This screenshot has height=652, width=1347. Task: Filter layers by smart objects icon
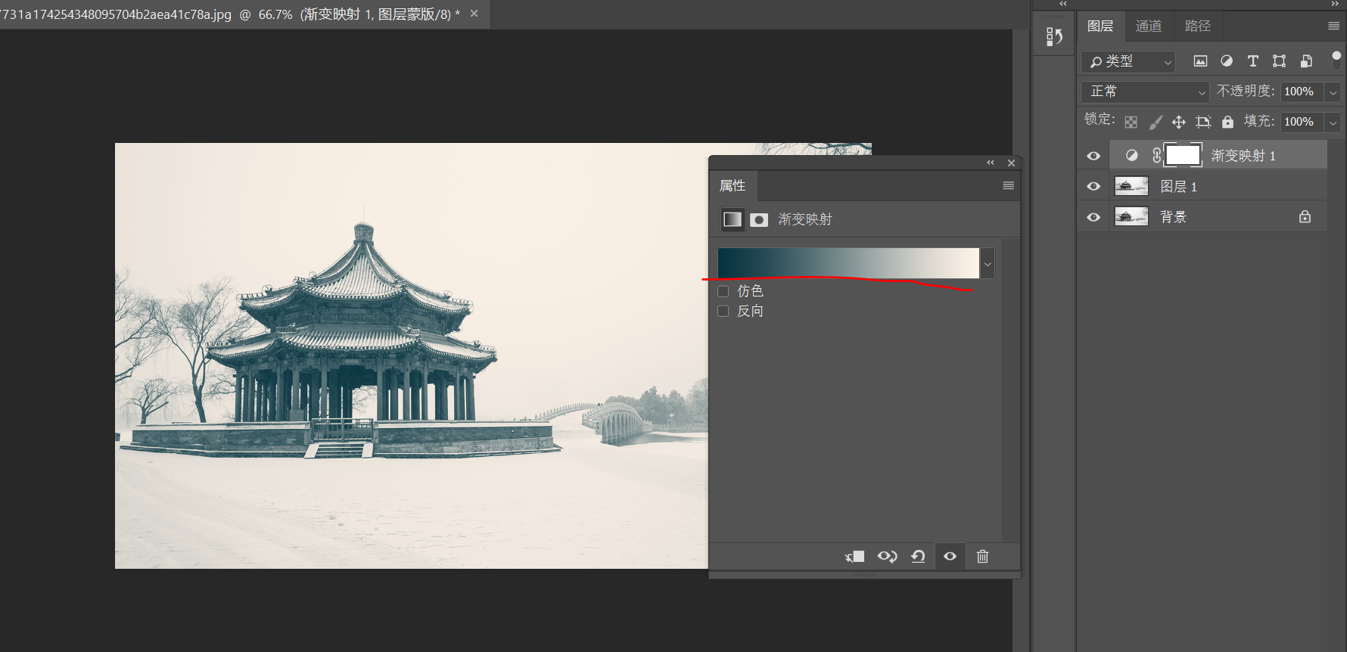1306,61
